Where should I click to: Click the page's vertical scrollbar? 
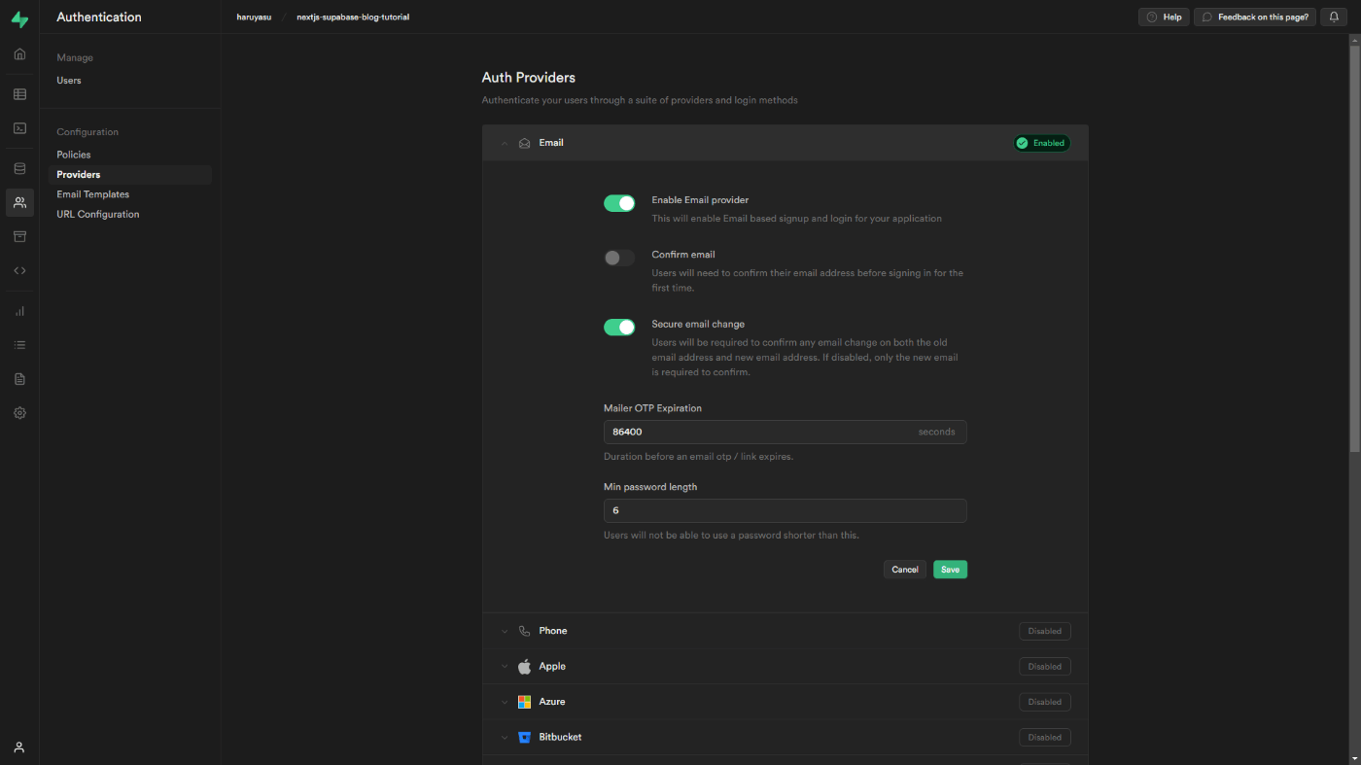coord(1354,243)
